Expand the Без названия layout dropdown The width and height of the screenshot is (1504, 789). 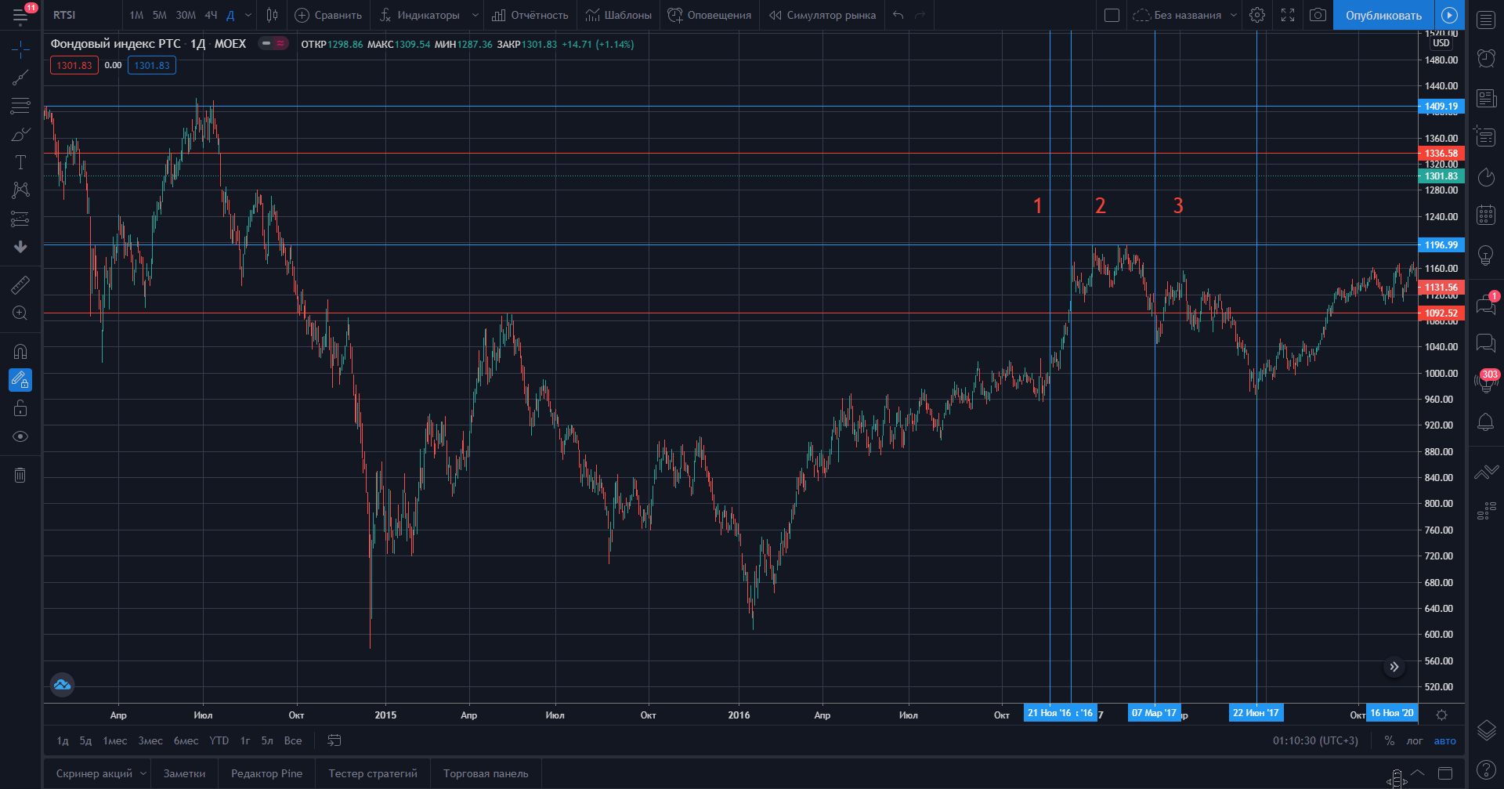tap(1233, 15)
